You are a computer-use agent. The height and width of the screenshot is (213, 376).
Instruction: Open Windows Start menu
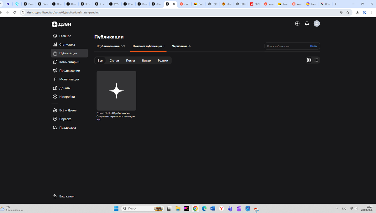[x=116, y=208]
